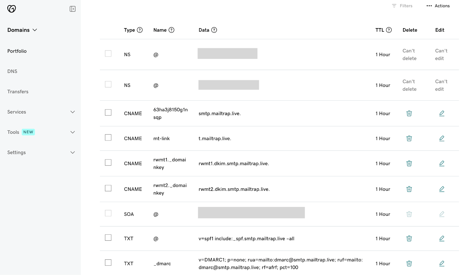465x275 pixels.
Task: Navigate to Portfolio
Action: pos(17,51)
